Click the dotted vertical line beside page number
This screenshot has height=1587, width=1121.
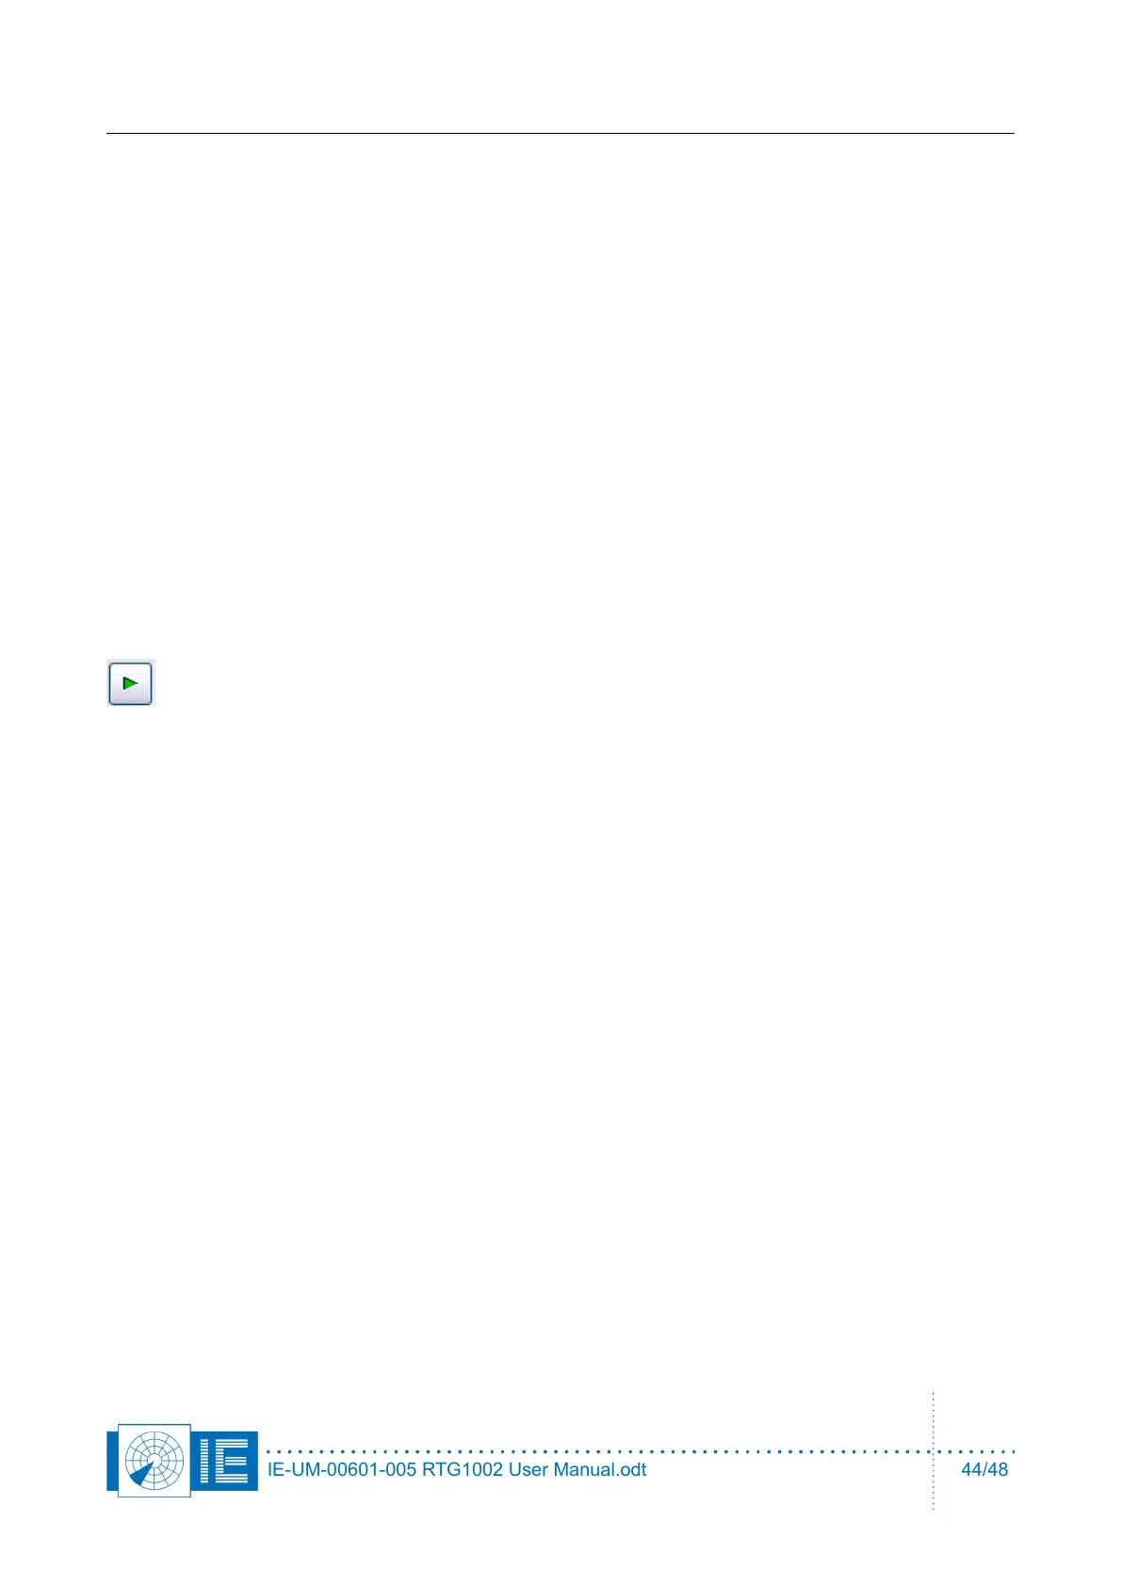934,1451
